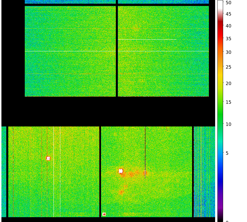
Task: Click the colorbar label 50
Action: point(228,3)
